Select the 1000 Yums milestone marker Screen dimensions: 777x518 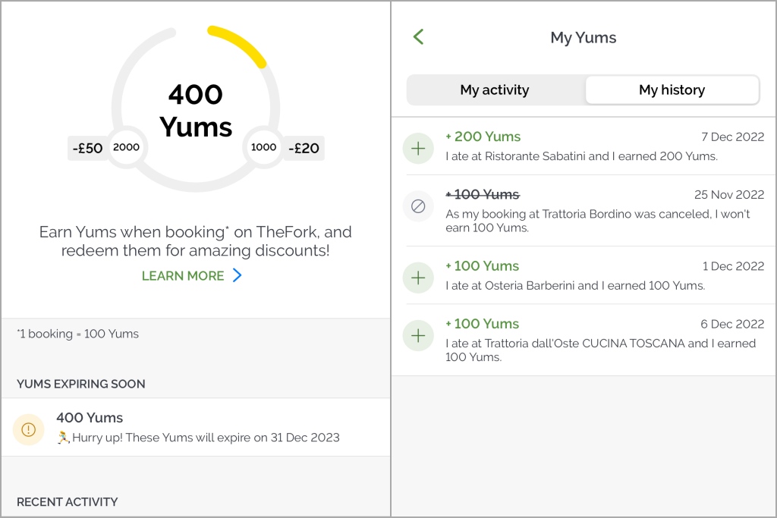coord(263,147)
